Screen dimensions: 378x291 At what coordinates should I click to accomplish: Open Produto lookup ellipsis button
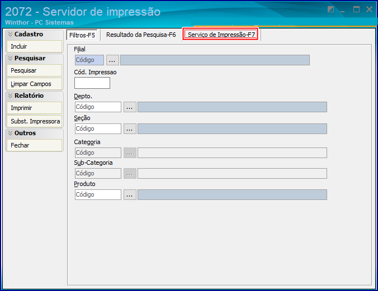point(130,194)
